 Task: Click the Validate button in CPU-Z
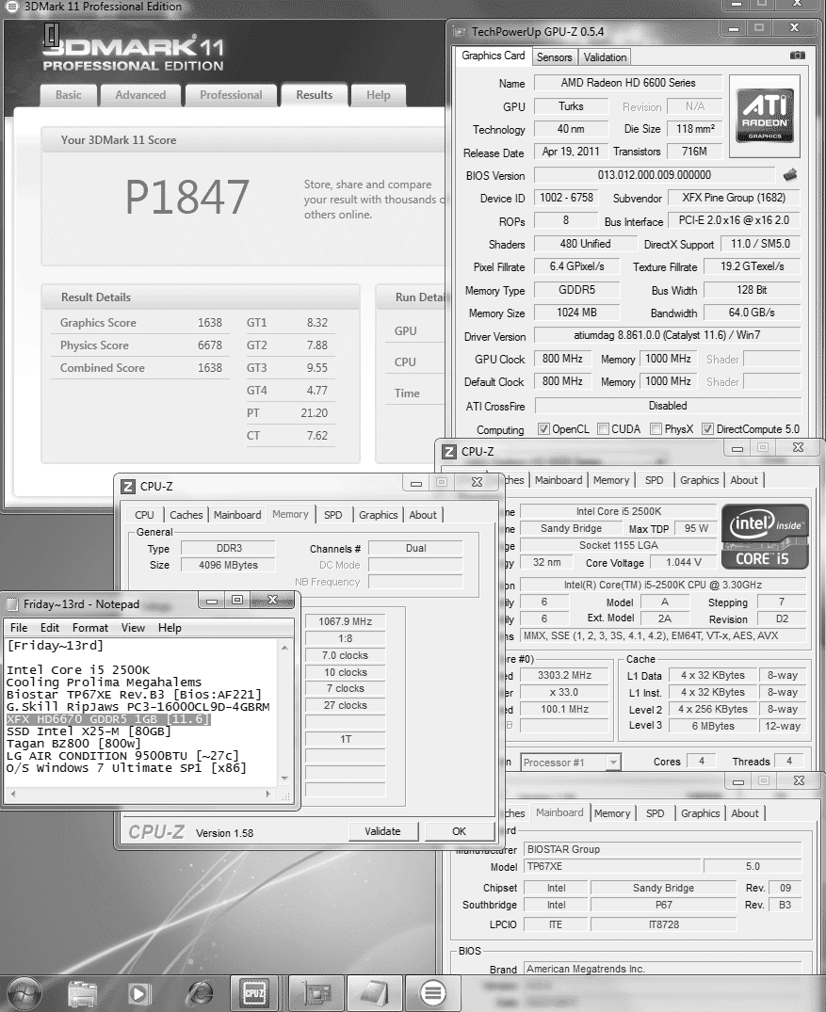pos(383,831)
